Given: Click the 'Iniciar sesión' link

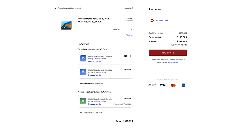Looking at the screenshot, I should [x=173, y=63].
